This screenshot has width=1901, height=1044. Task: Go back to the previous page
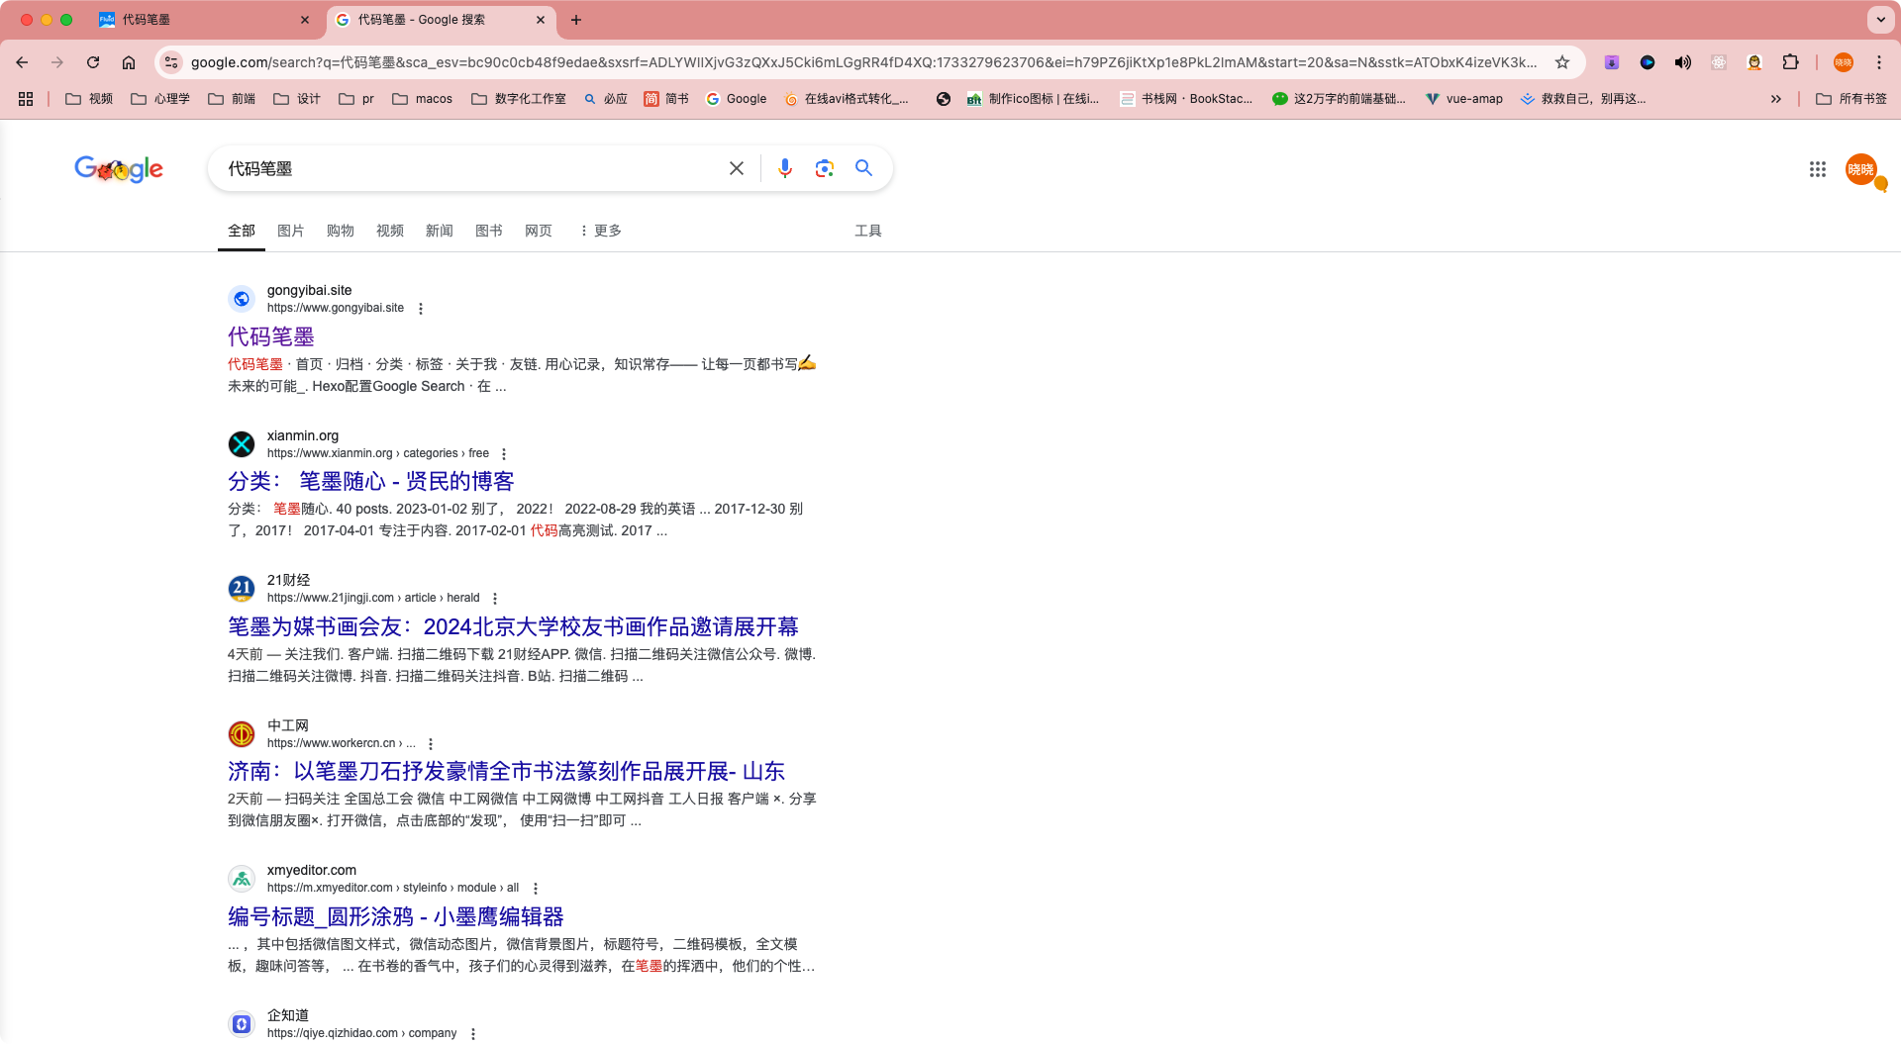tap(22, 62)
